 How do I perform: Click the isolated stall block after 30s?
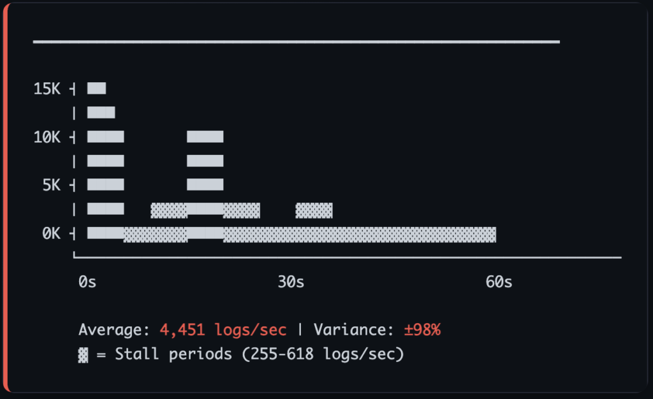pyautogui.click(x=314, y=210)
